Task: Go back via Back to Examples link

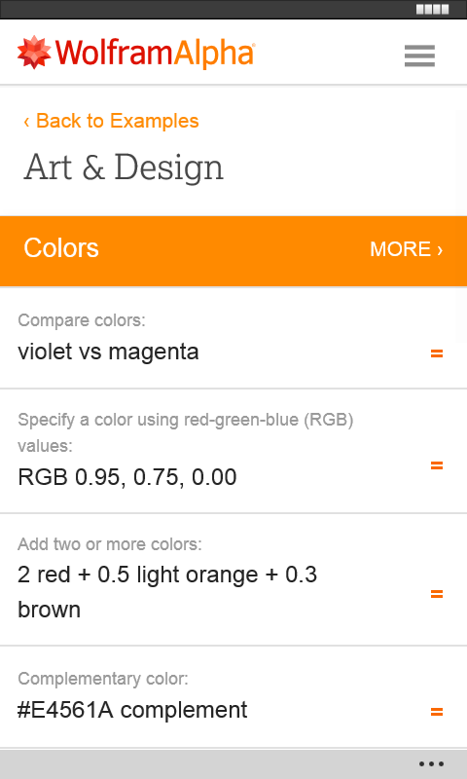Action: tap(111, 121)
